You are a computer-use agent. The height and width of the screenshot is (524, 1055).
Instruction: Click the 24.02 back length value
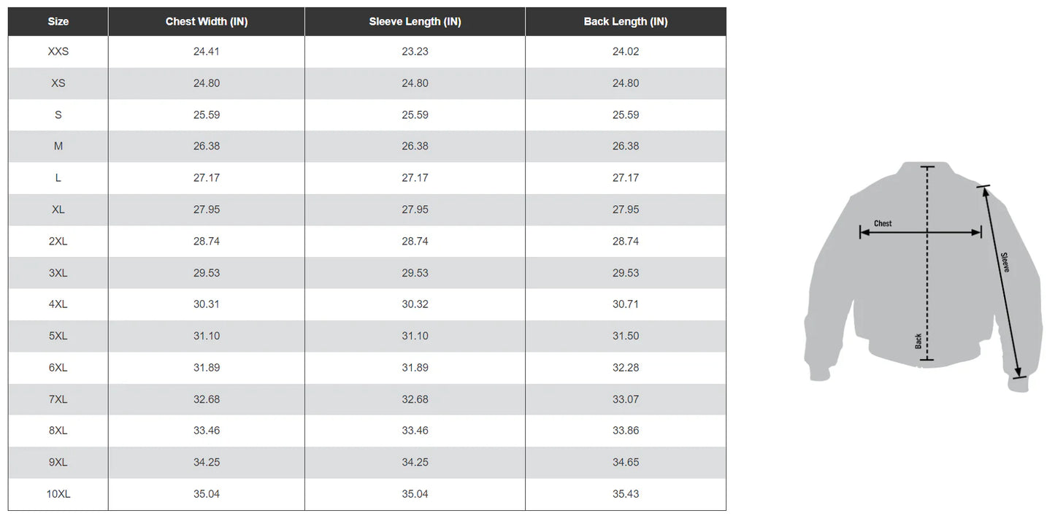[626, 52]
